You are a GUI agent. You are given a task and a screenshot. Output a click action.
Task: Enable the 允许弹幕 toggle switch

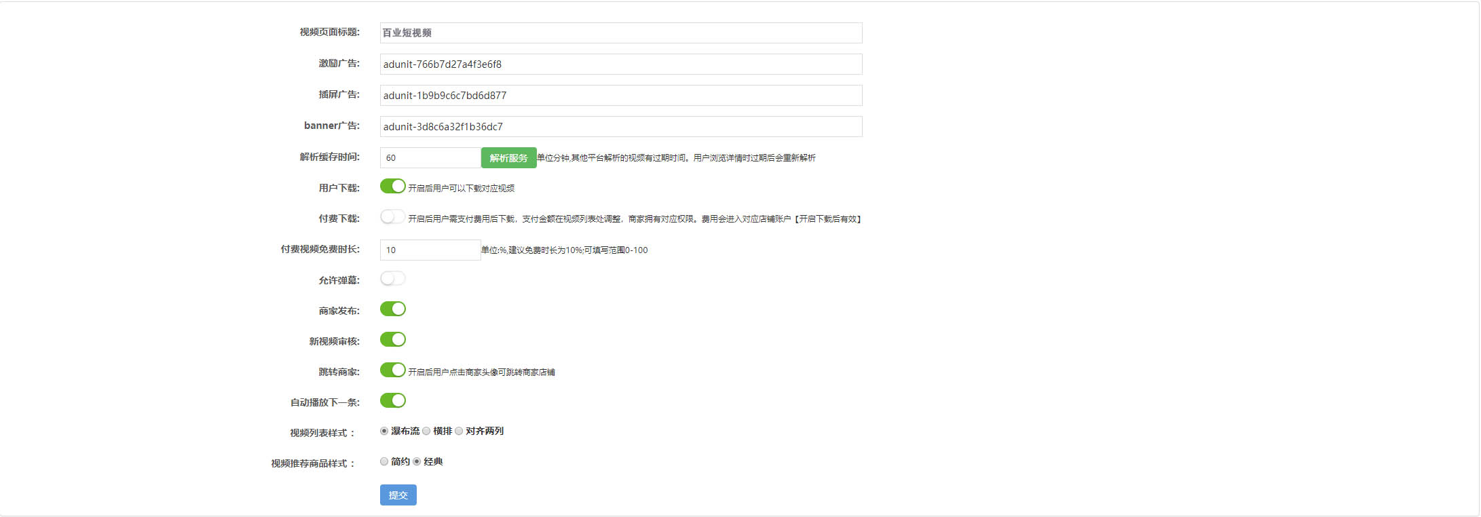393,279
